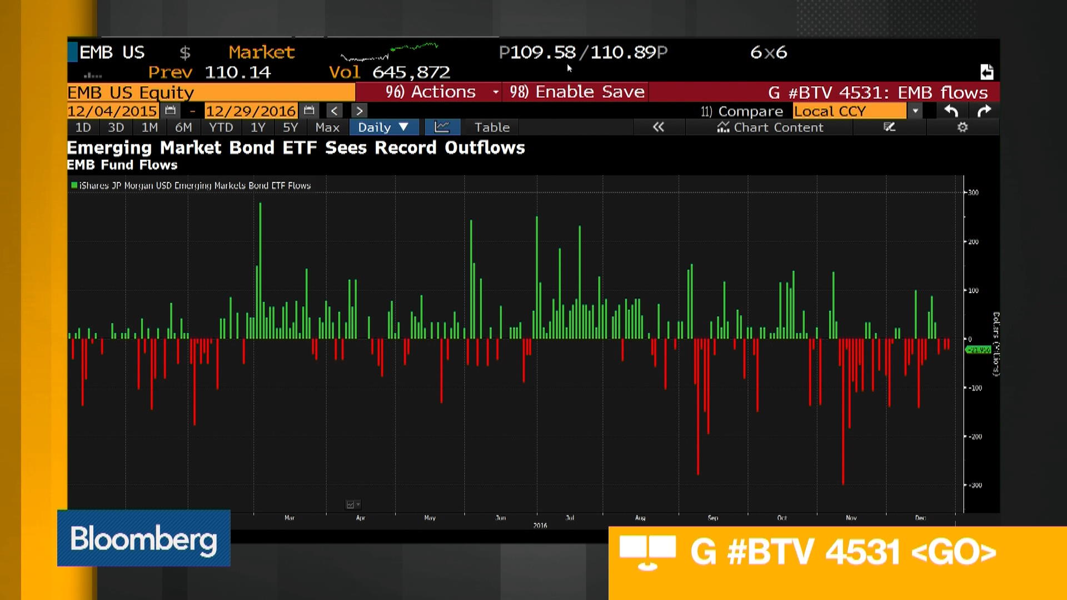Click the previous period arrow button
Image resolution: width=1067 pixels, height=600 pixels.
point(334,111)
